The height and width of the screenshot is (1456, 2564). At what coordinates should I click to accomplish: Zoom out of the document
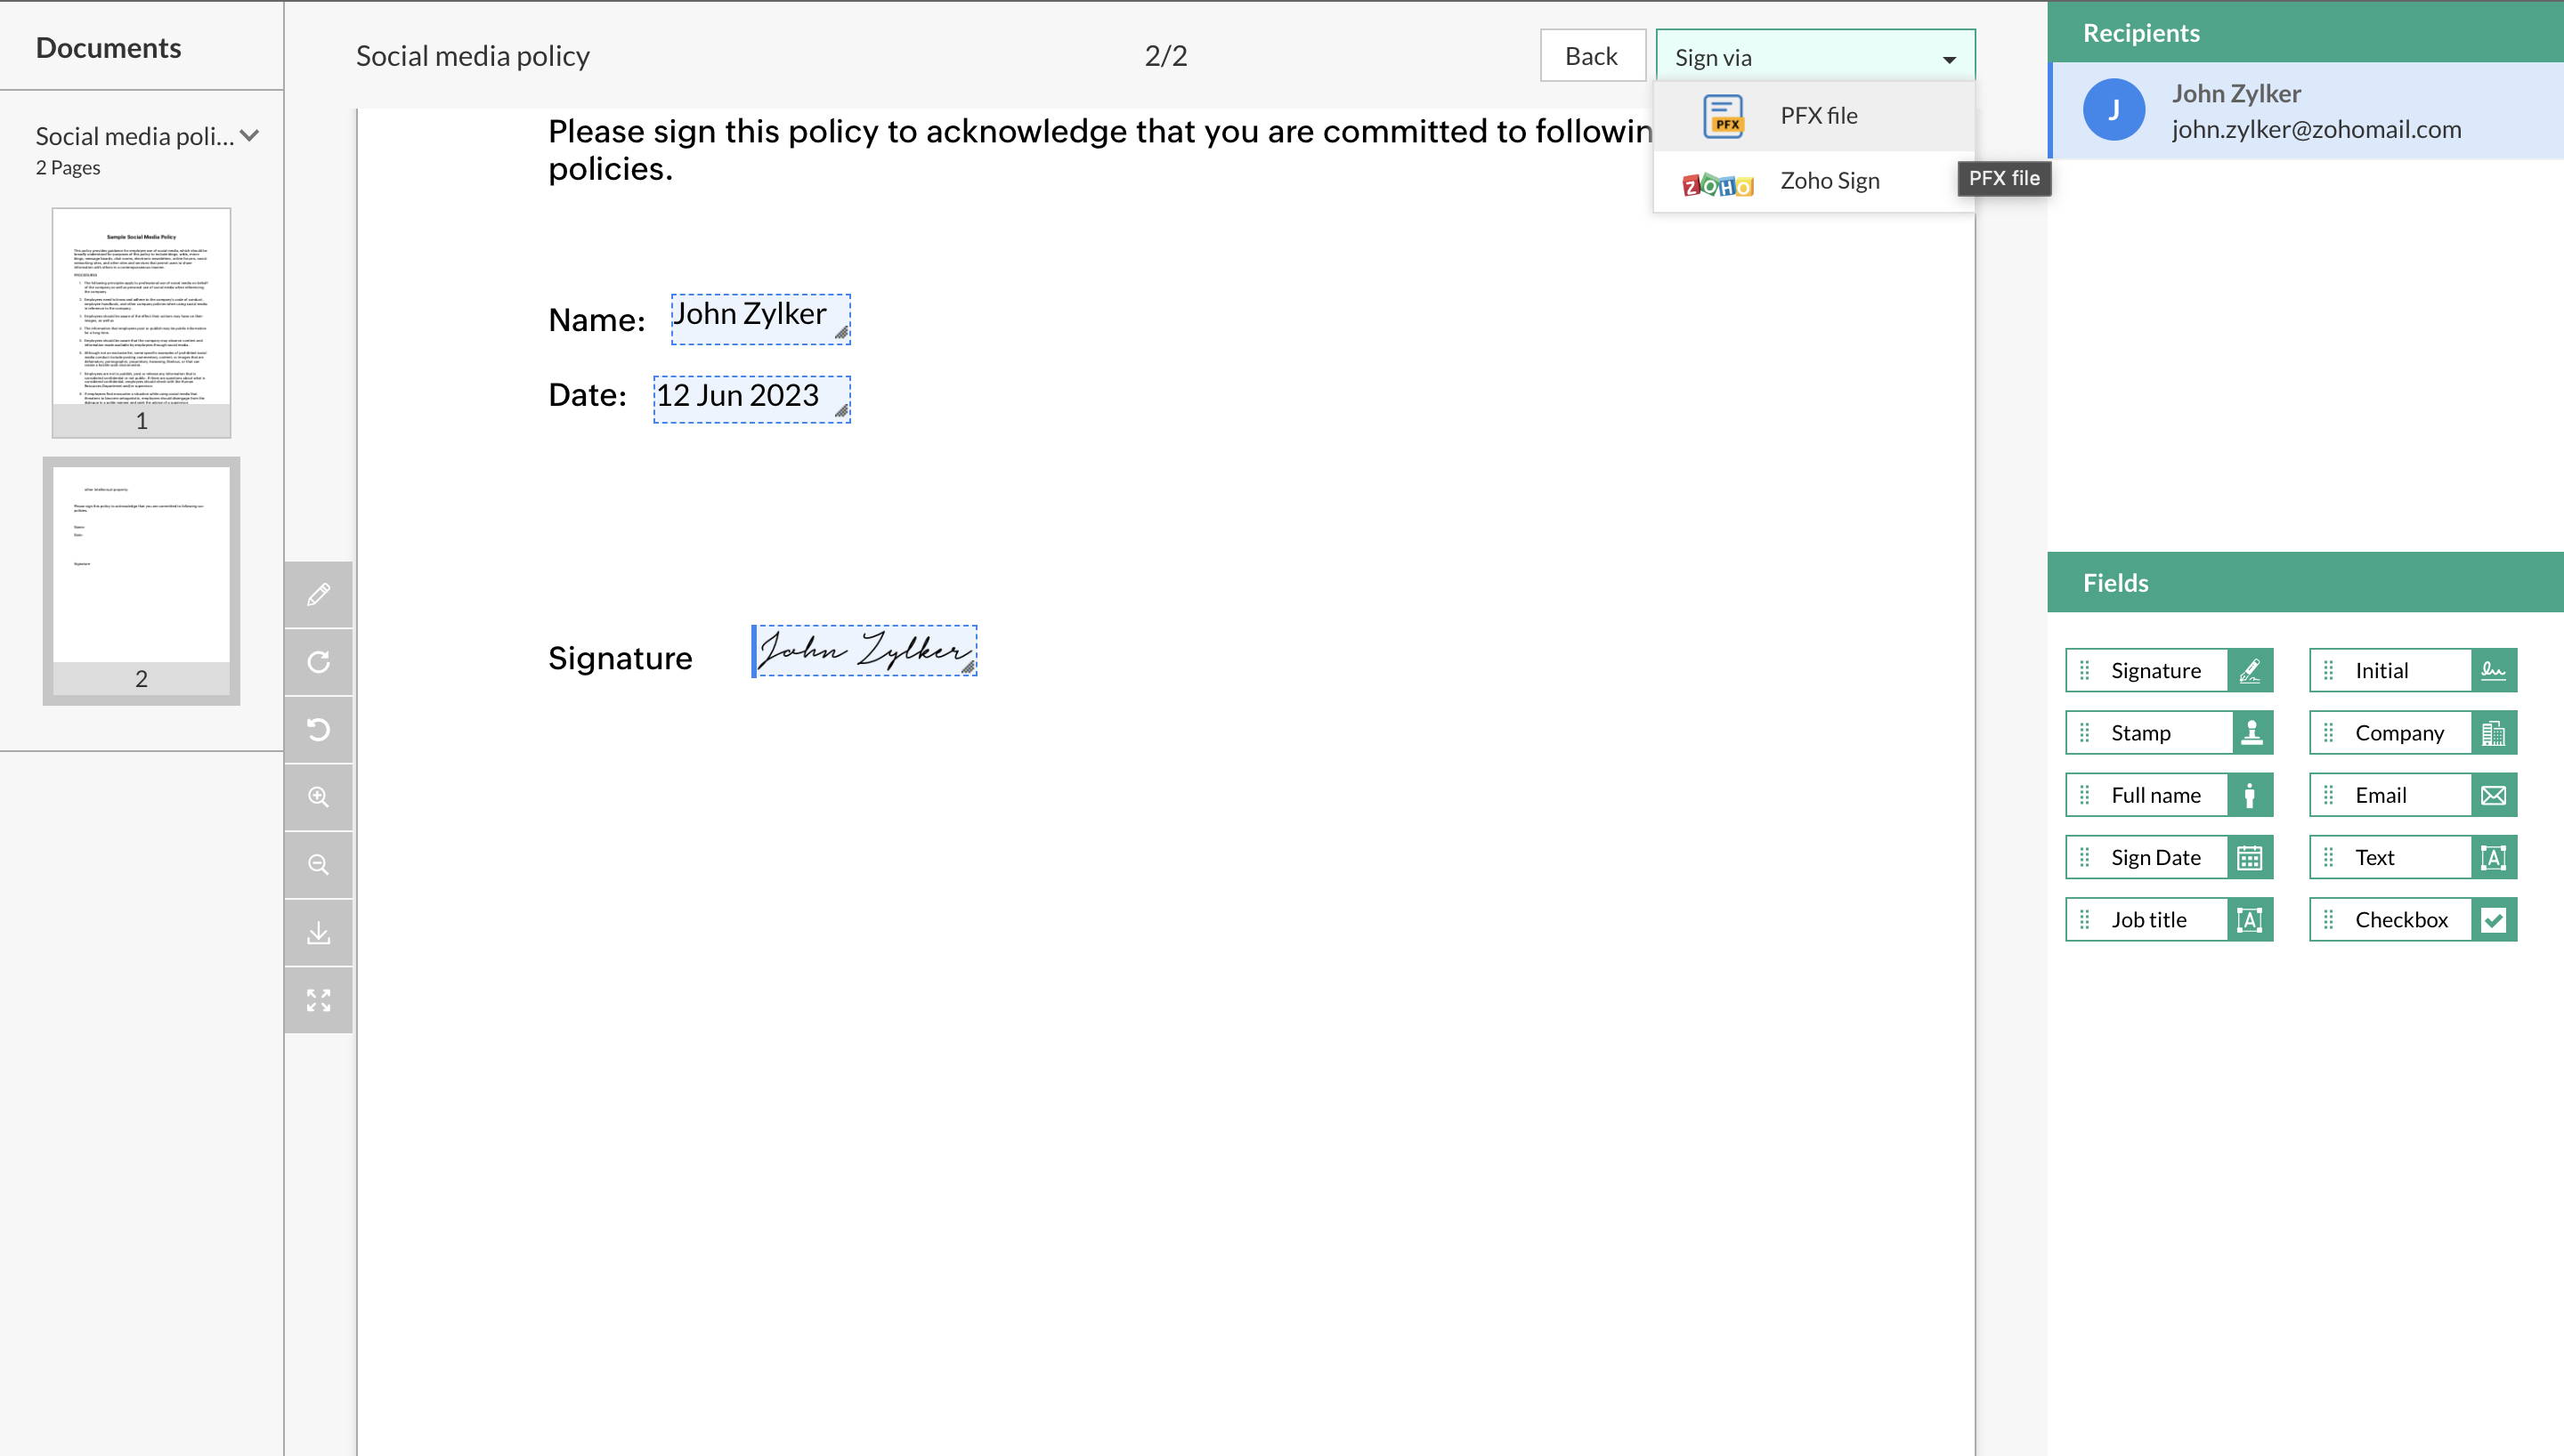(x=318, y=865)
